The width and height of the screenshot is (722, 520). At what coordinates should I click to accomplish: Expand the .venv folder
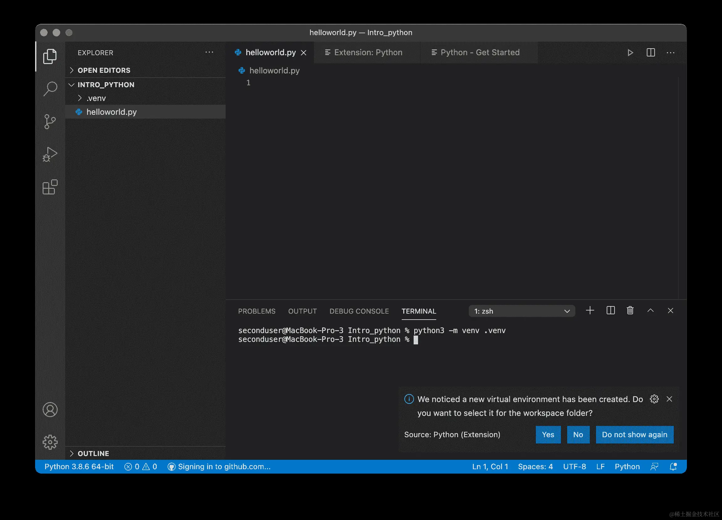coord(96,98)
